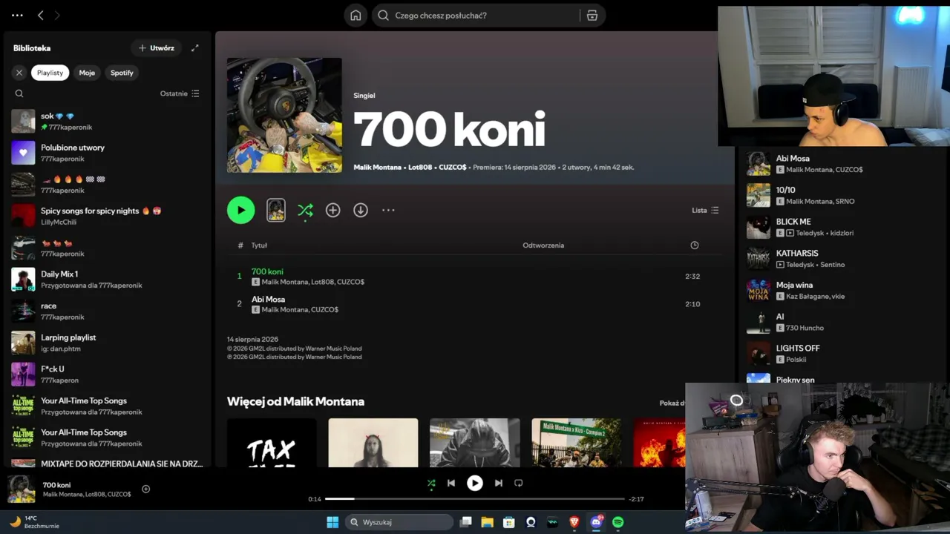Image resolution: width=950 pixels, height=534 pixels.
Task: Open the now-playing cover thumbnail in the player bar
Action: click(22, 489)
